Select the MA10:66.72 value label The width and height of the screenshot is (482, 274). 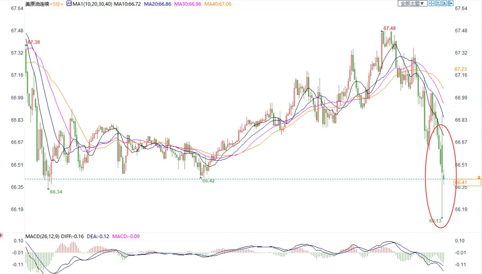point(127,4)
